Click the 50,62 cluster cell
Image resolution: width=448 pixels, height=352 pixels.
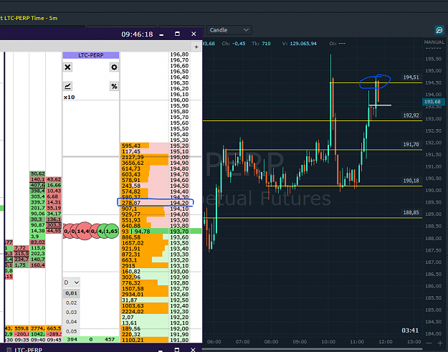pyautogui.click(x=38, y=173)
